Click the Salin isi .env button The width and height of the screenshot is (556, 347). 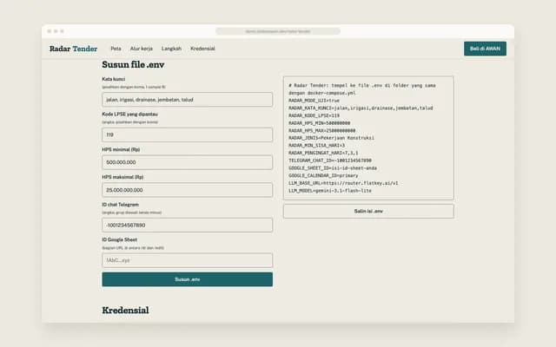(368, 211)
